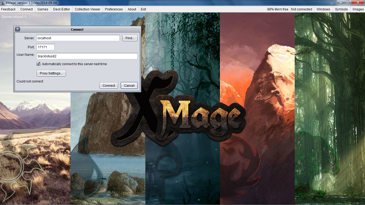Viewport: 365px width, 205px height.
Task: Click the XMage application icon in title bar
Action: tap(2, 3)
